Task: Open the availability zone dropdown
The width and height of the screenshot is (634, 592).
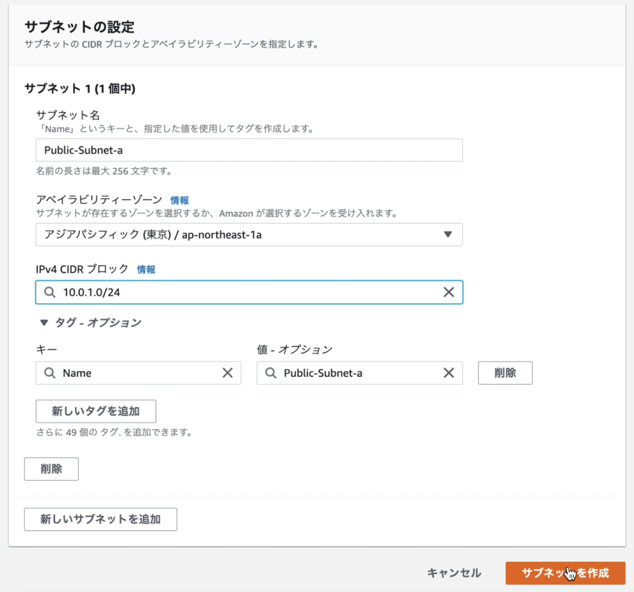Action: tap(249, 234)
